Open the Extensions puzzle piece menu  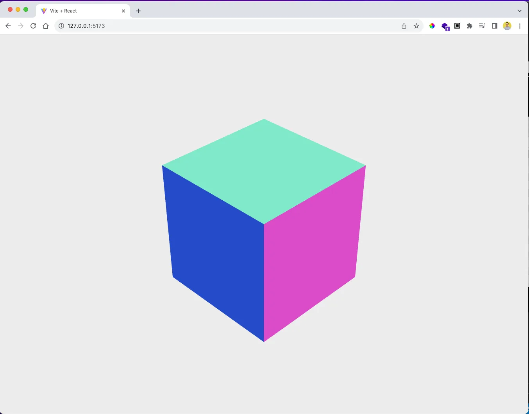pyautogui.click(x=470, y=26)
